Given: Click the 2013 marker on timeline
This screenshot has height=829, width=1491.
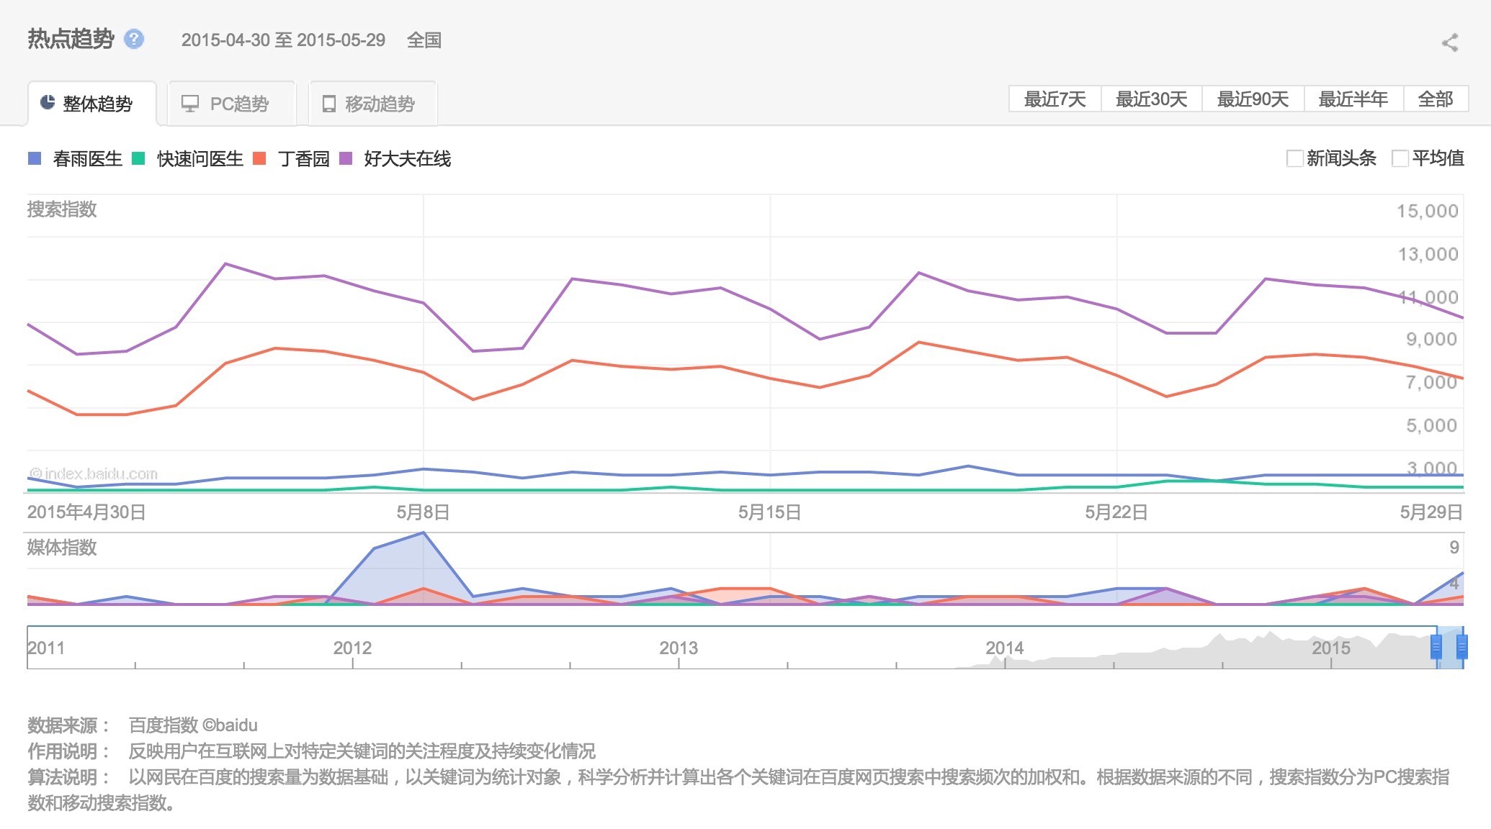Looking at the screenshot, I should (x=678, y=648).
